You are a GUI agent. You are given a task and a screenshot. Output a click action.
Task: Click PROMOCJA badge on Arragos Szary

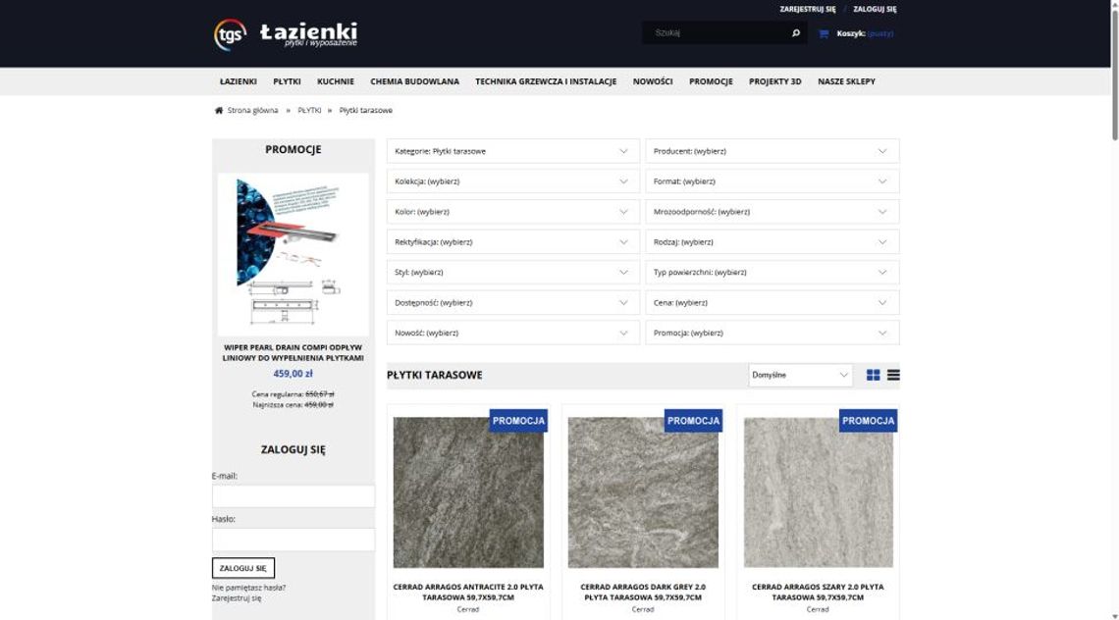click(868, 421)
